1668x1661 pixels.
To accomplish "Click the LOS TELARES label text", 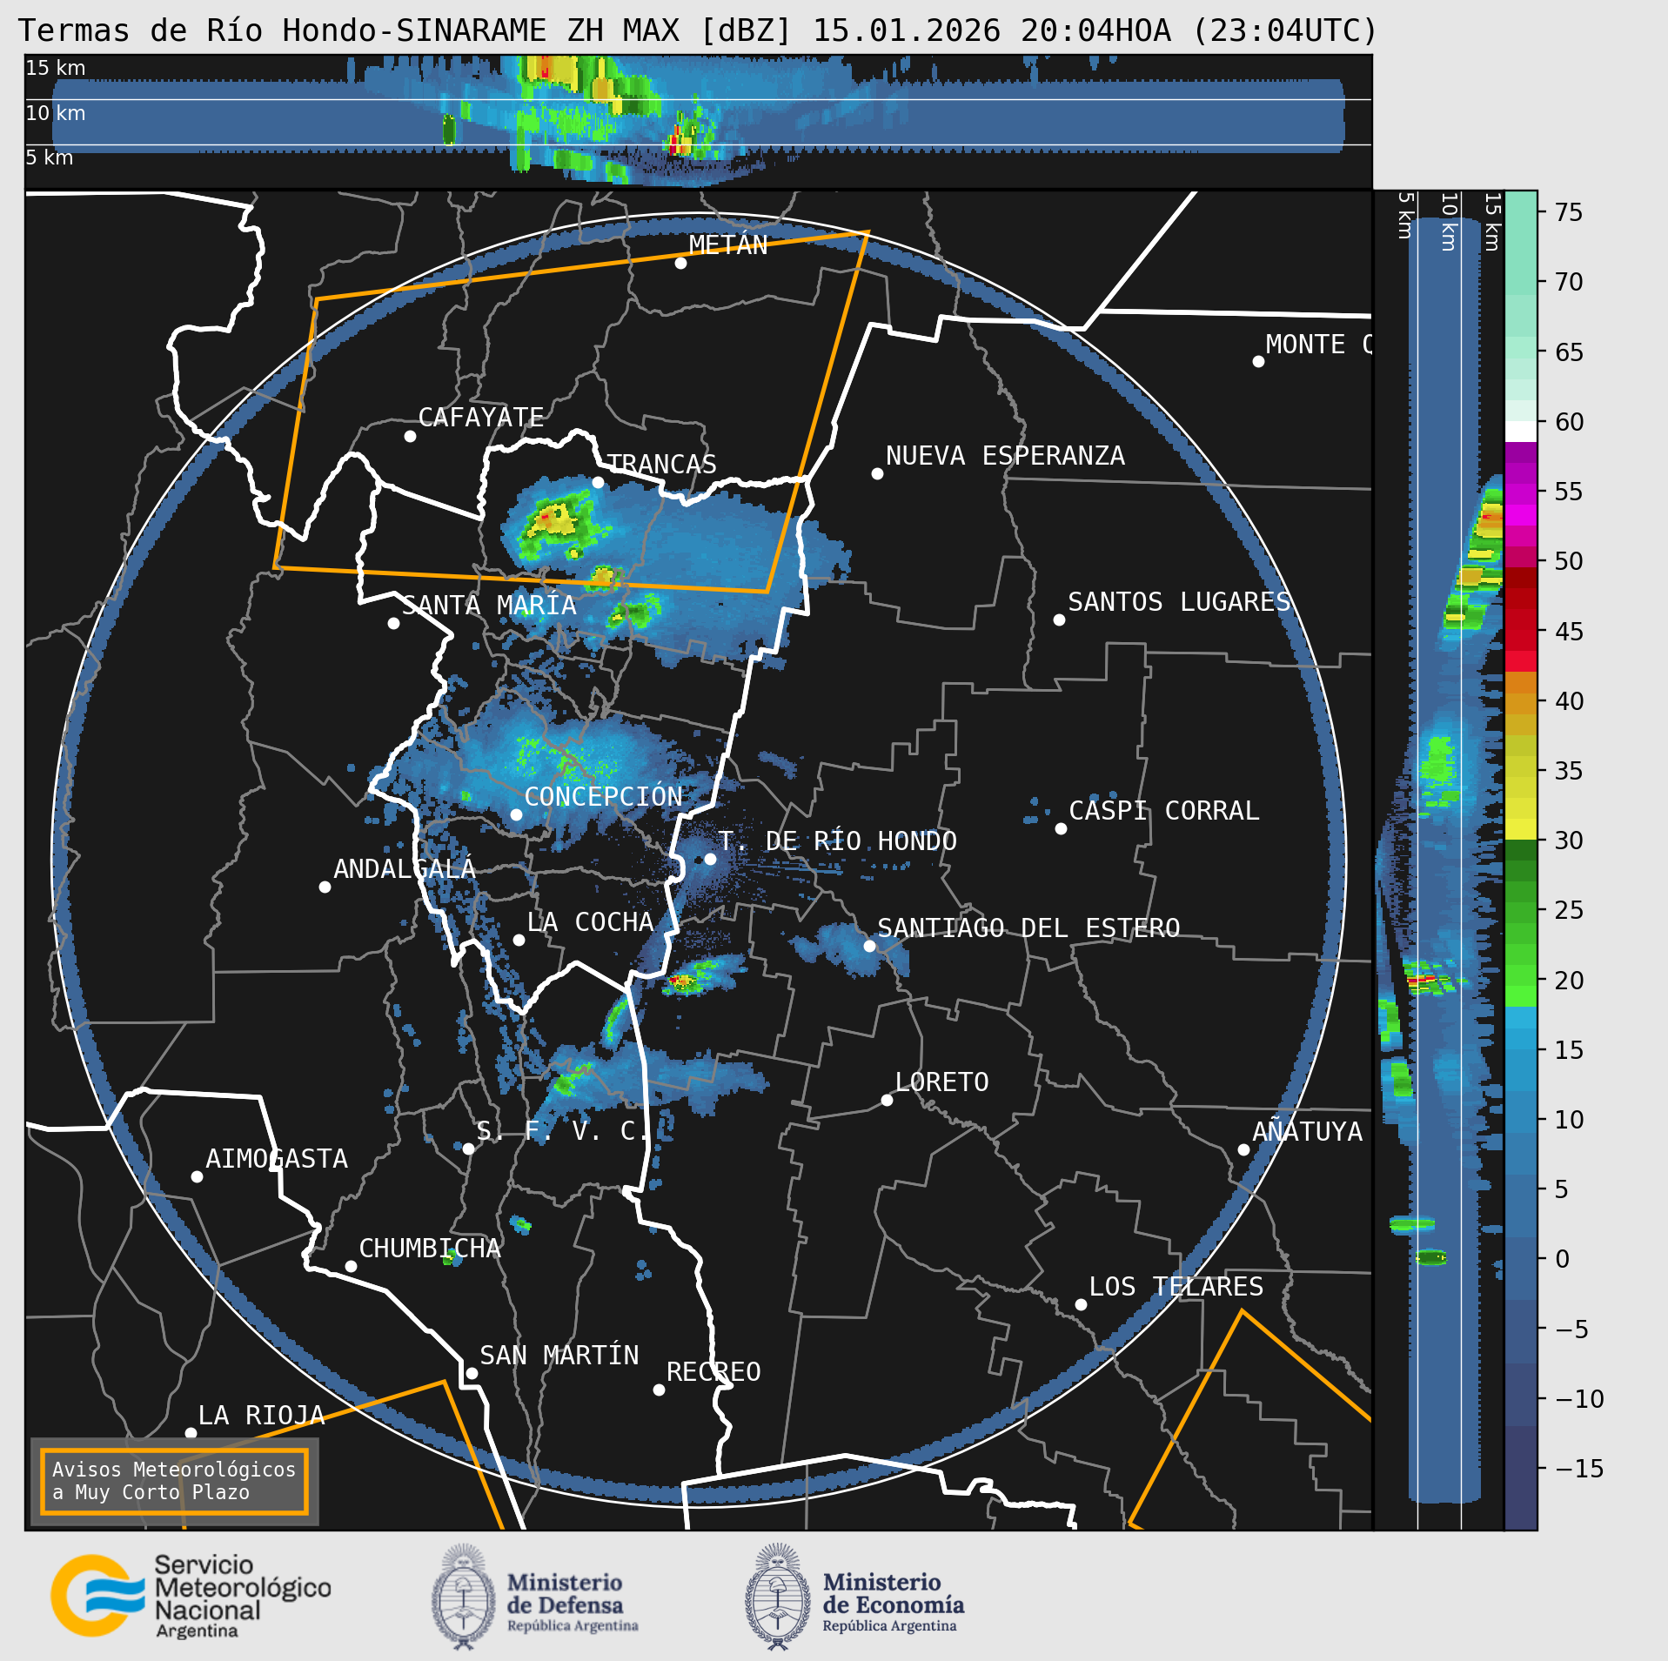I will [1176, 1286].
